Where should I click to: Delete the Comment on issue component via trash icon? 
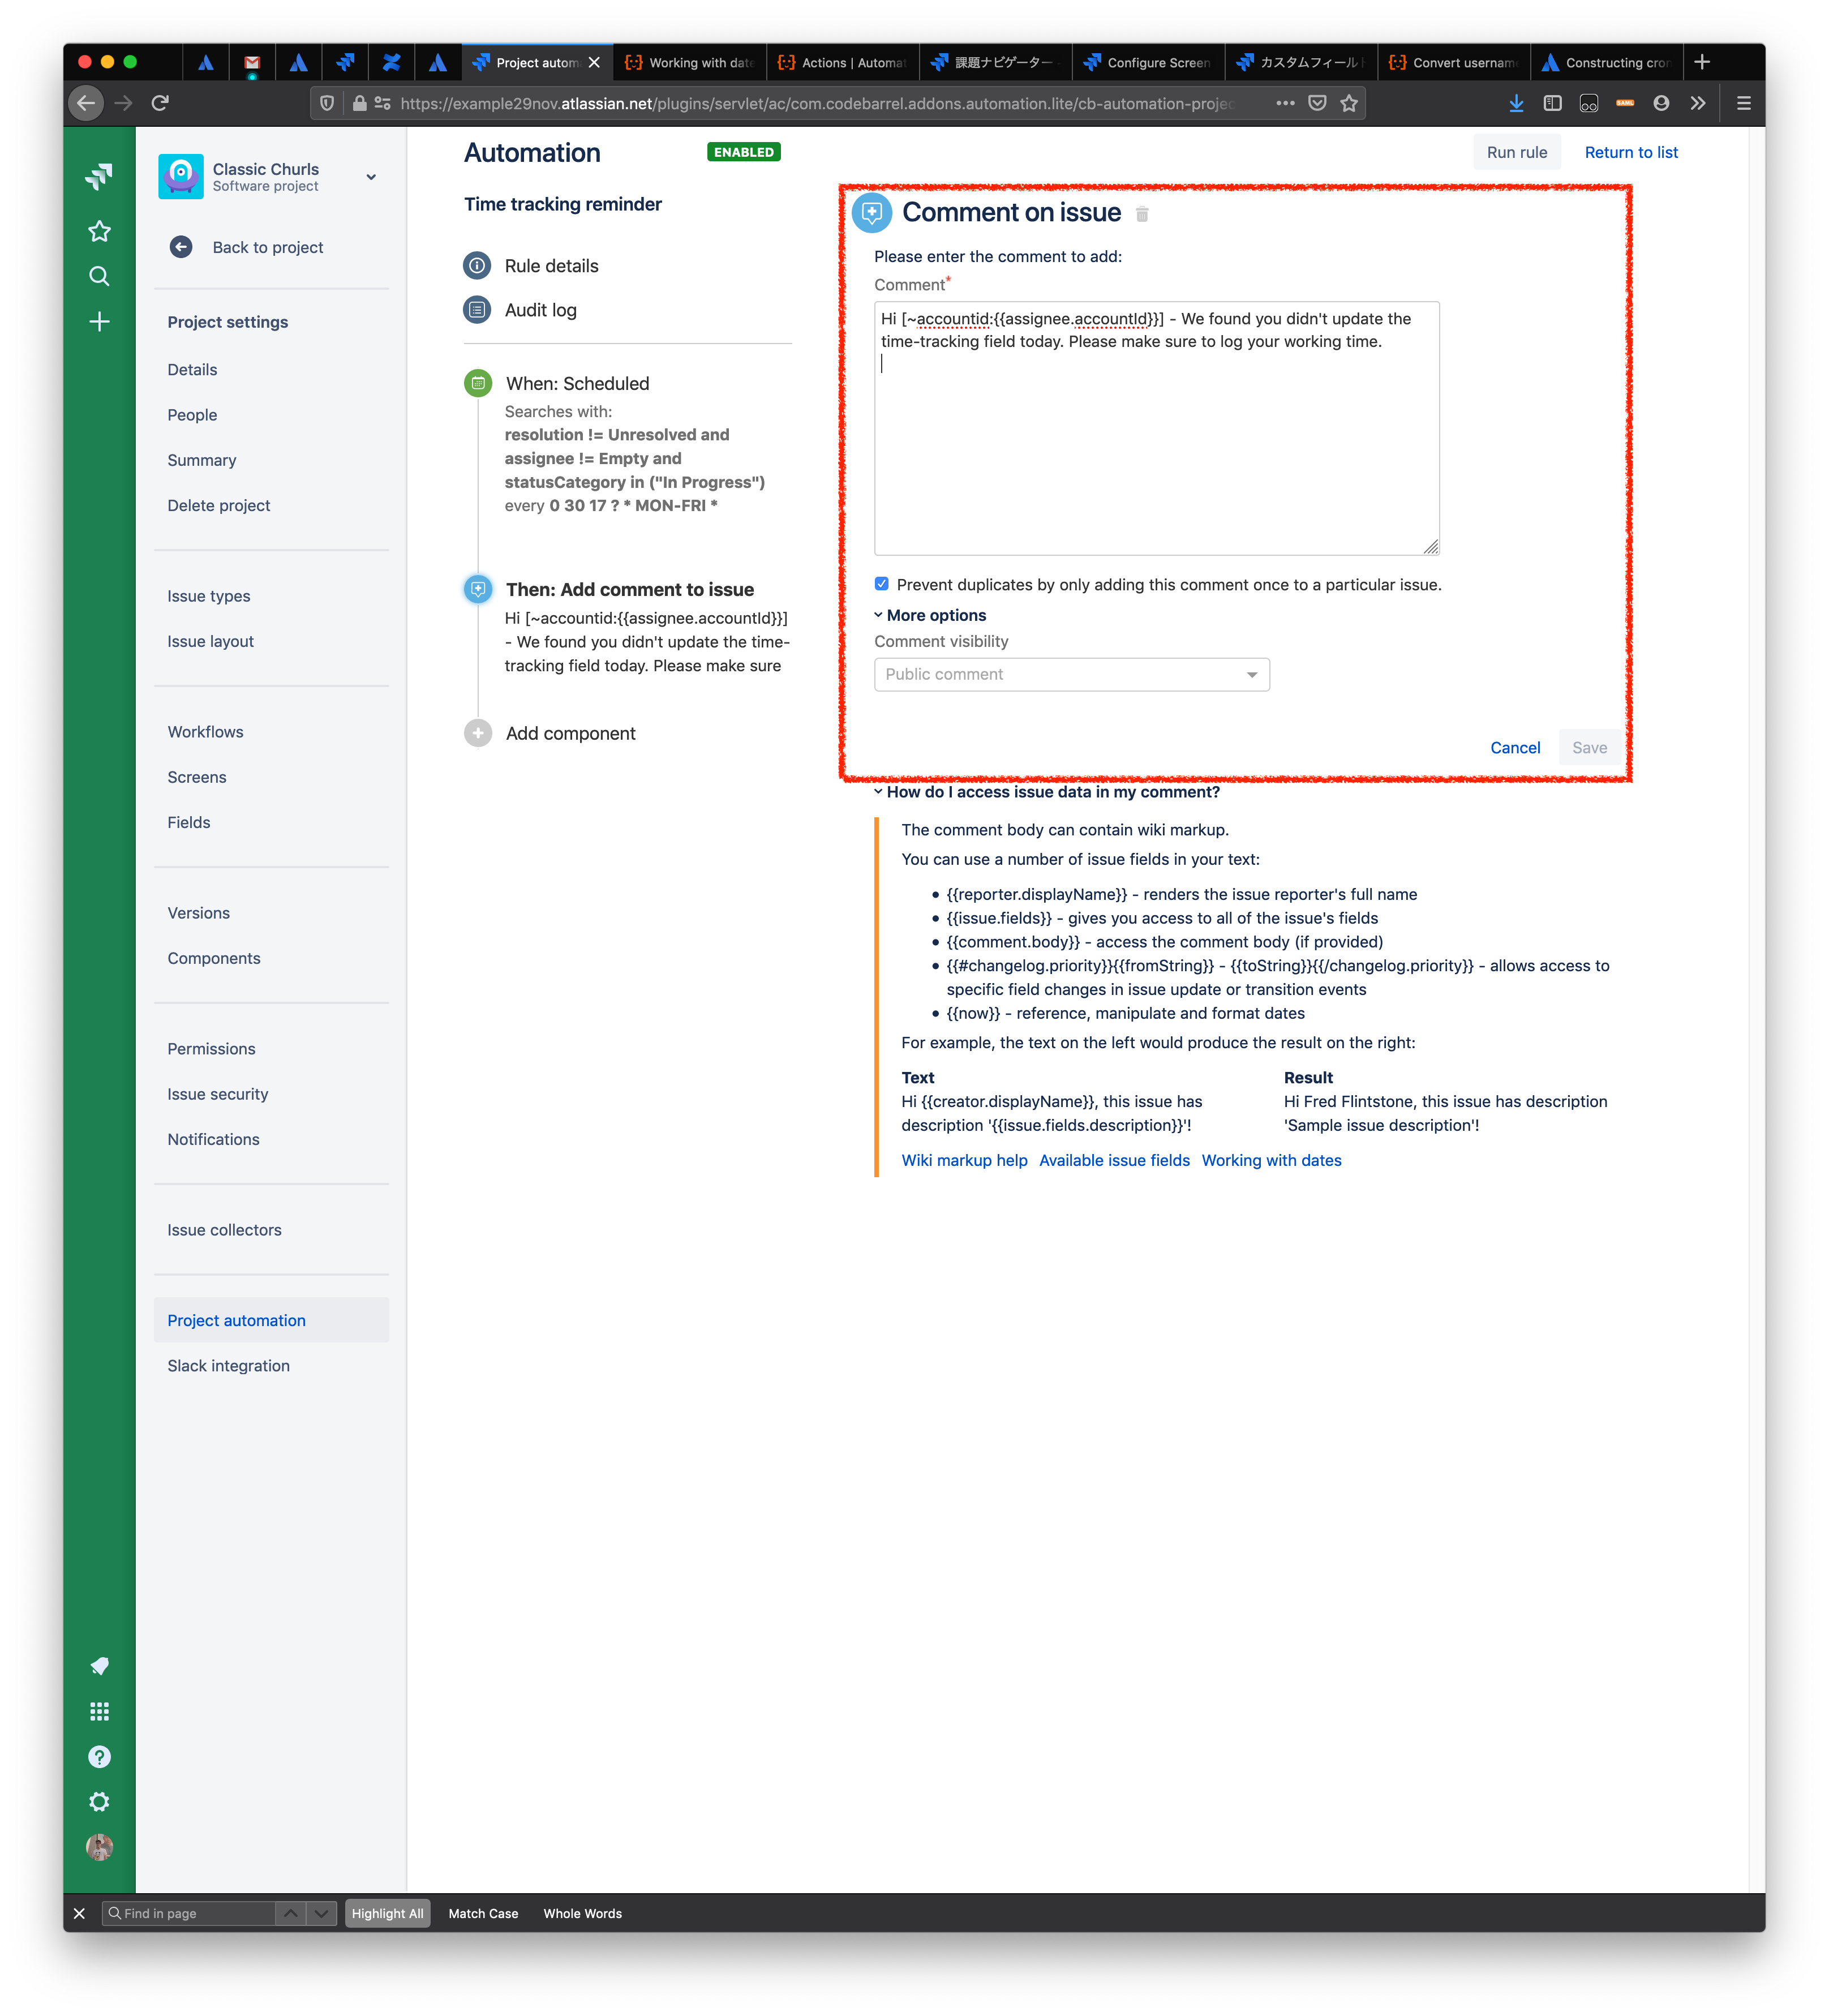1142,214
